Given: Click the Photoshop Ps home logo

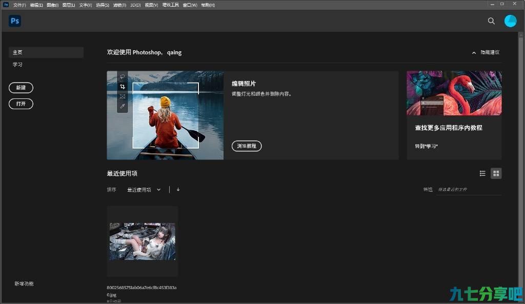Looking at the screenshot, I should coord(15,21).
